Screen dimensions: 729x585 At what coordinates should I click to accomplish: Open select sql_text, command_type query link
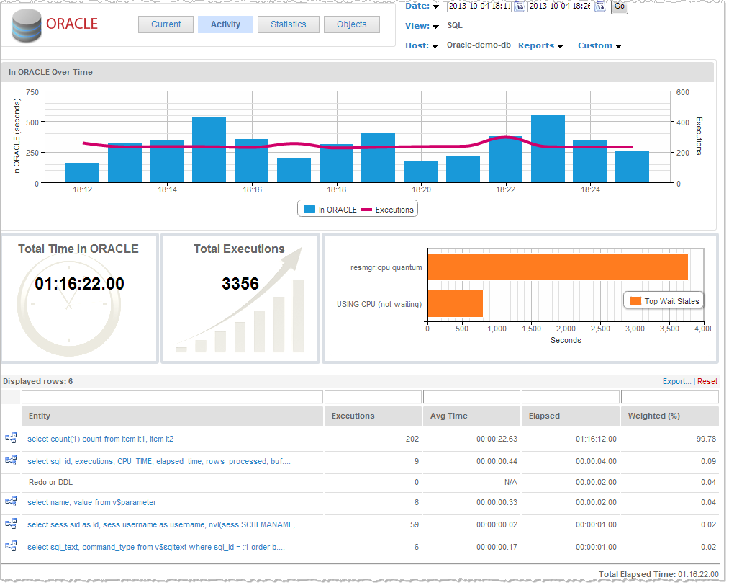point(156,547)
